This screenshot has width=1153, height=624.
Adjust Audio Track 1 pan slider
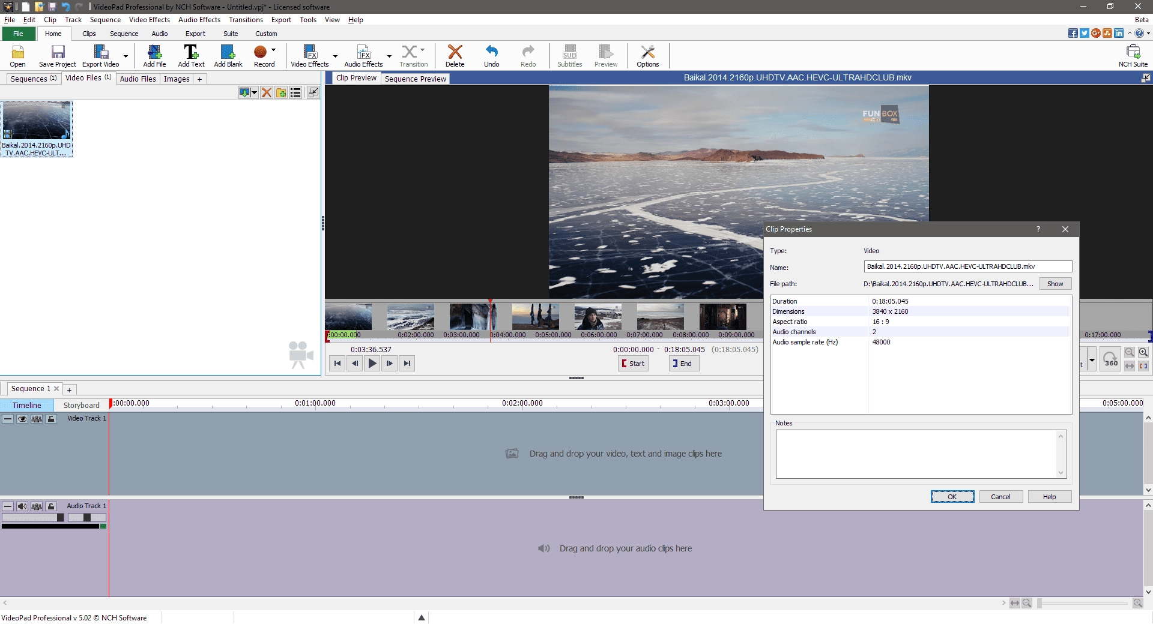coord(86,518)
